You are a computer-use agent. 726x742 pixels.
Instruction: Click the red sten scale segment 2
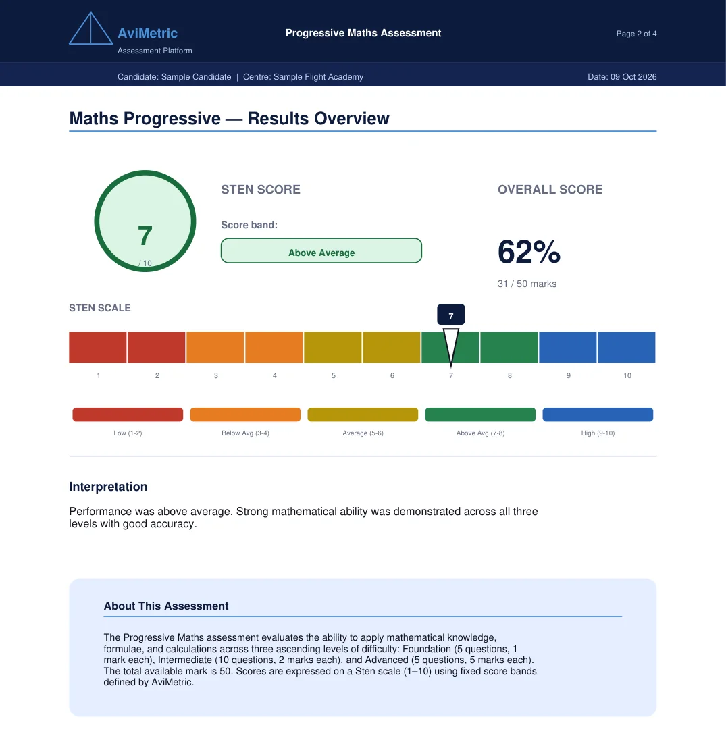coord(157,347)
